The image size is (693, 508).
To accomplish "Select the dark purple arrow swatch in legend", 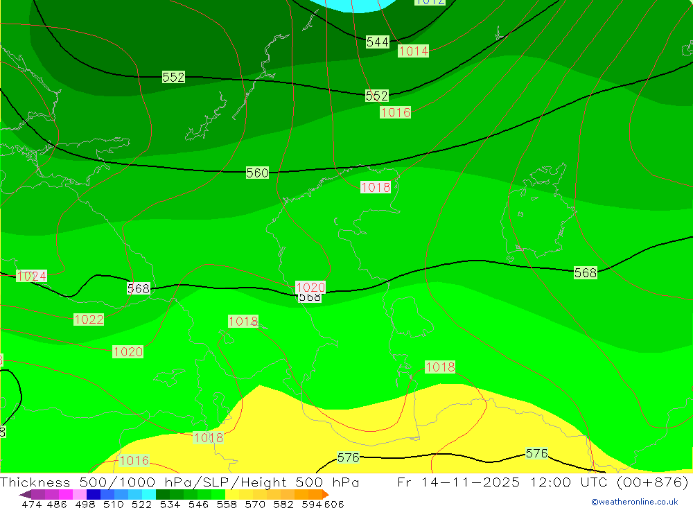I will [x=25, y=494].
